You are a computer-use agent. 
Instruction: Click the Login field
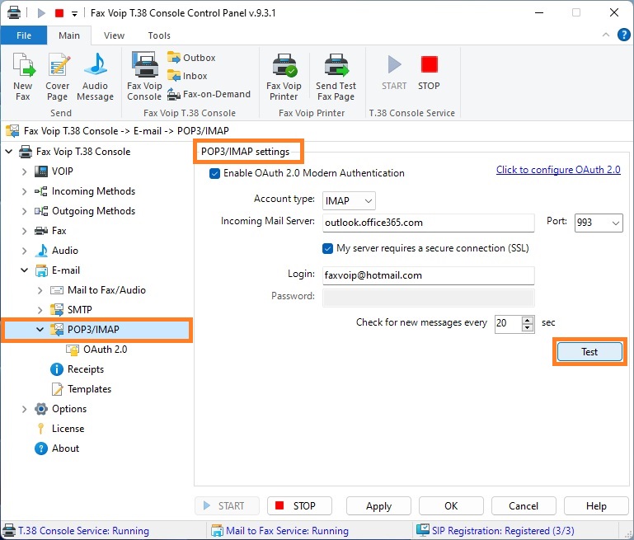tap(428, 275)
